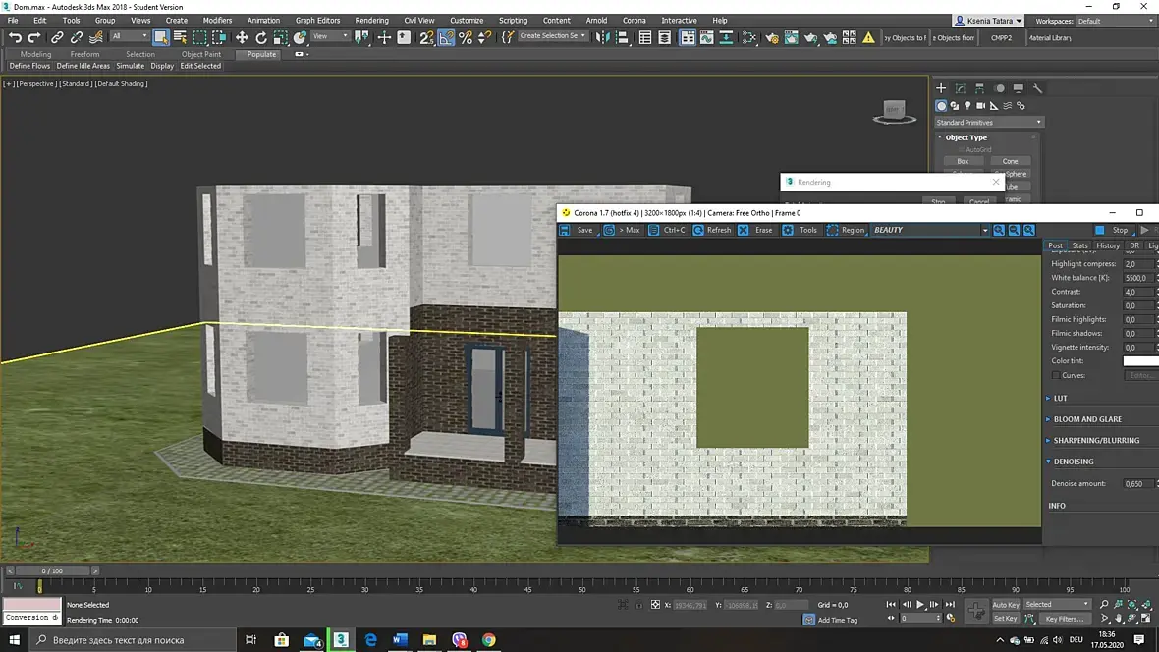This screenshot has height=652, width=1159.
Task: Toggle the 2.5D Snaps button
Action: coord(426,37)
